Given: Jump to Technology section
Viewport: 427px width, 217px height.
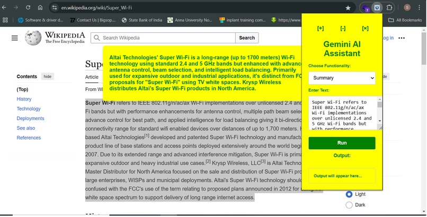Looking at the screenshot, I should click(x=29, y=109).
